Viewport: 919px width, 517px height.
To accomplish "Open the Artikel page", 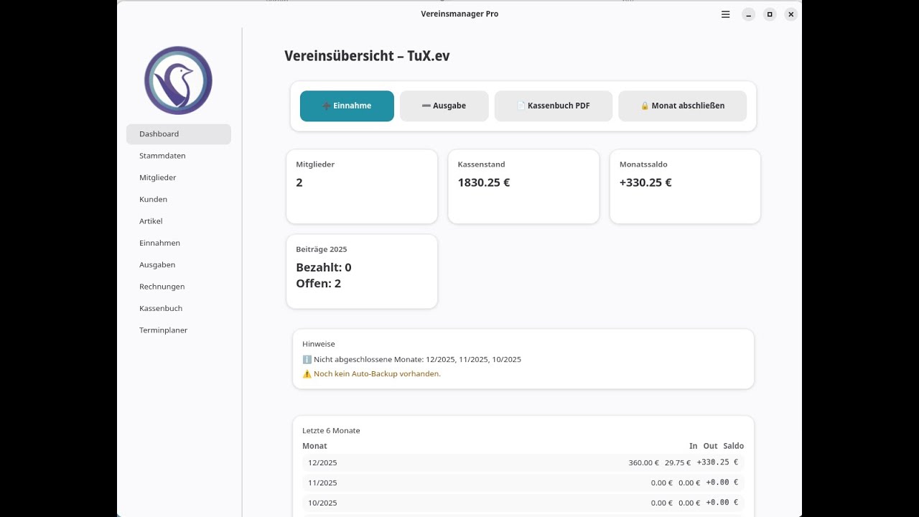I will (x=151, y=221).
